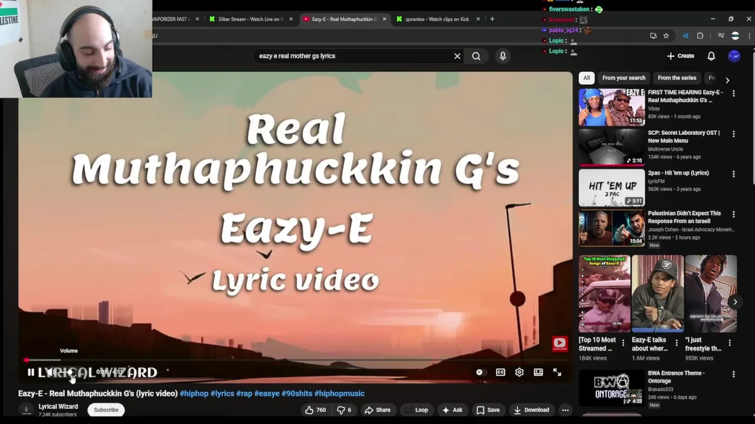Open options for FIRST TIME HEARING video
Viewport: 755px width, 424px height.
coord(734,94)
